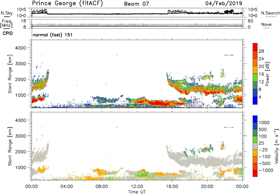Click the "N.Sky" legend label
280x194 pixels.
pyautogui.click(x=7, y=13)
